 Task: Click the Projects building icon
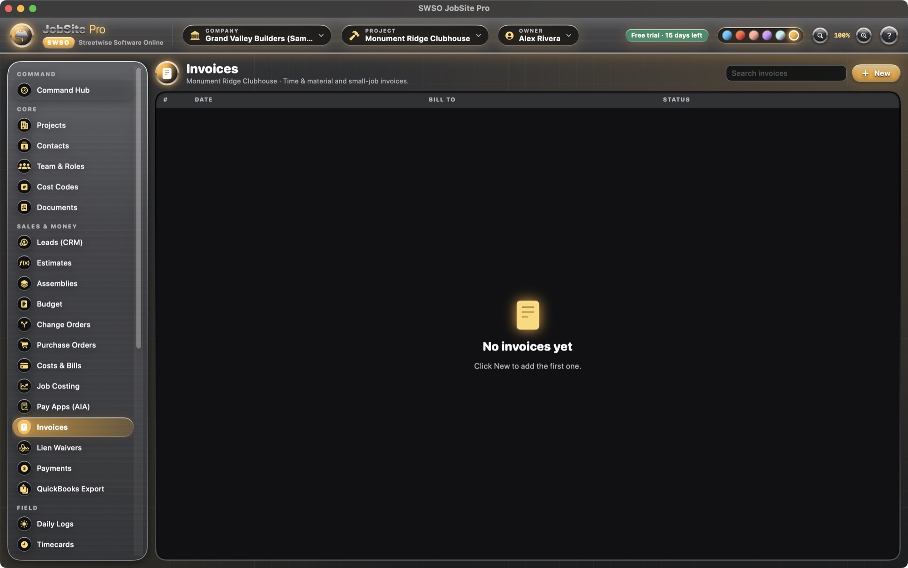25,125
